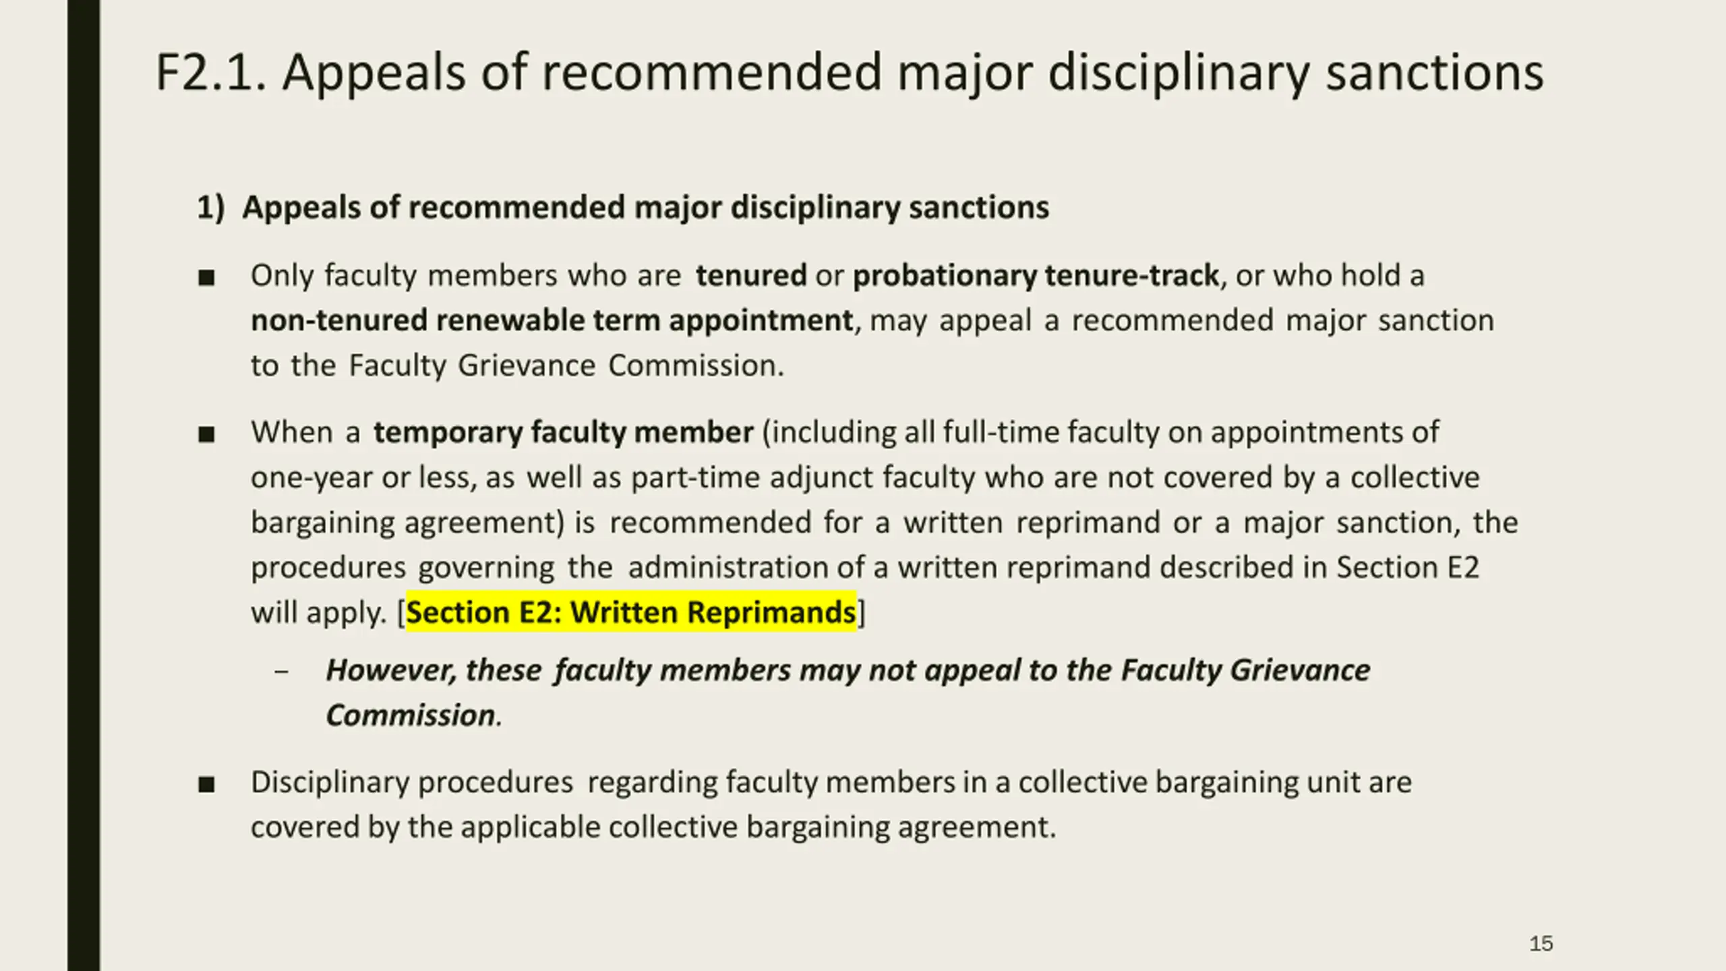Select the bold subheading numbered 1)
Viewport: 1726px width, 971px height.
pos(623,206)
